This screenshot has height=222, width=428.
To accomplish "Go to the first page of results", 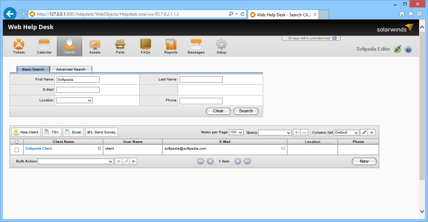I will 200,161.
